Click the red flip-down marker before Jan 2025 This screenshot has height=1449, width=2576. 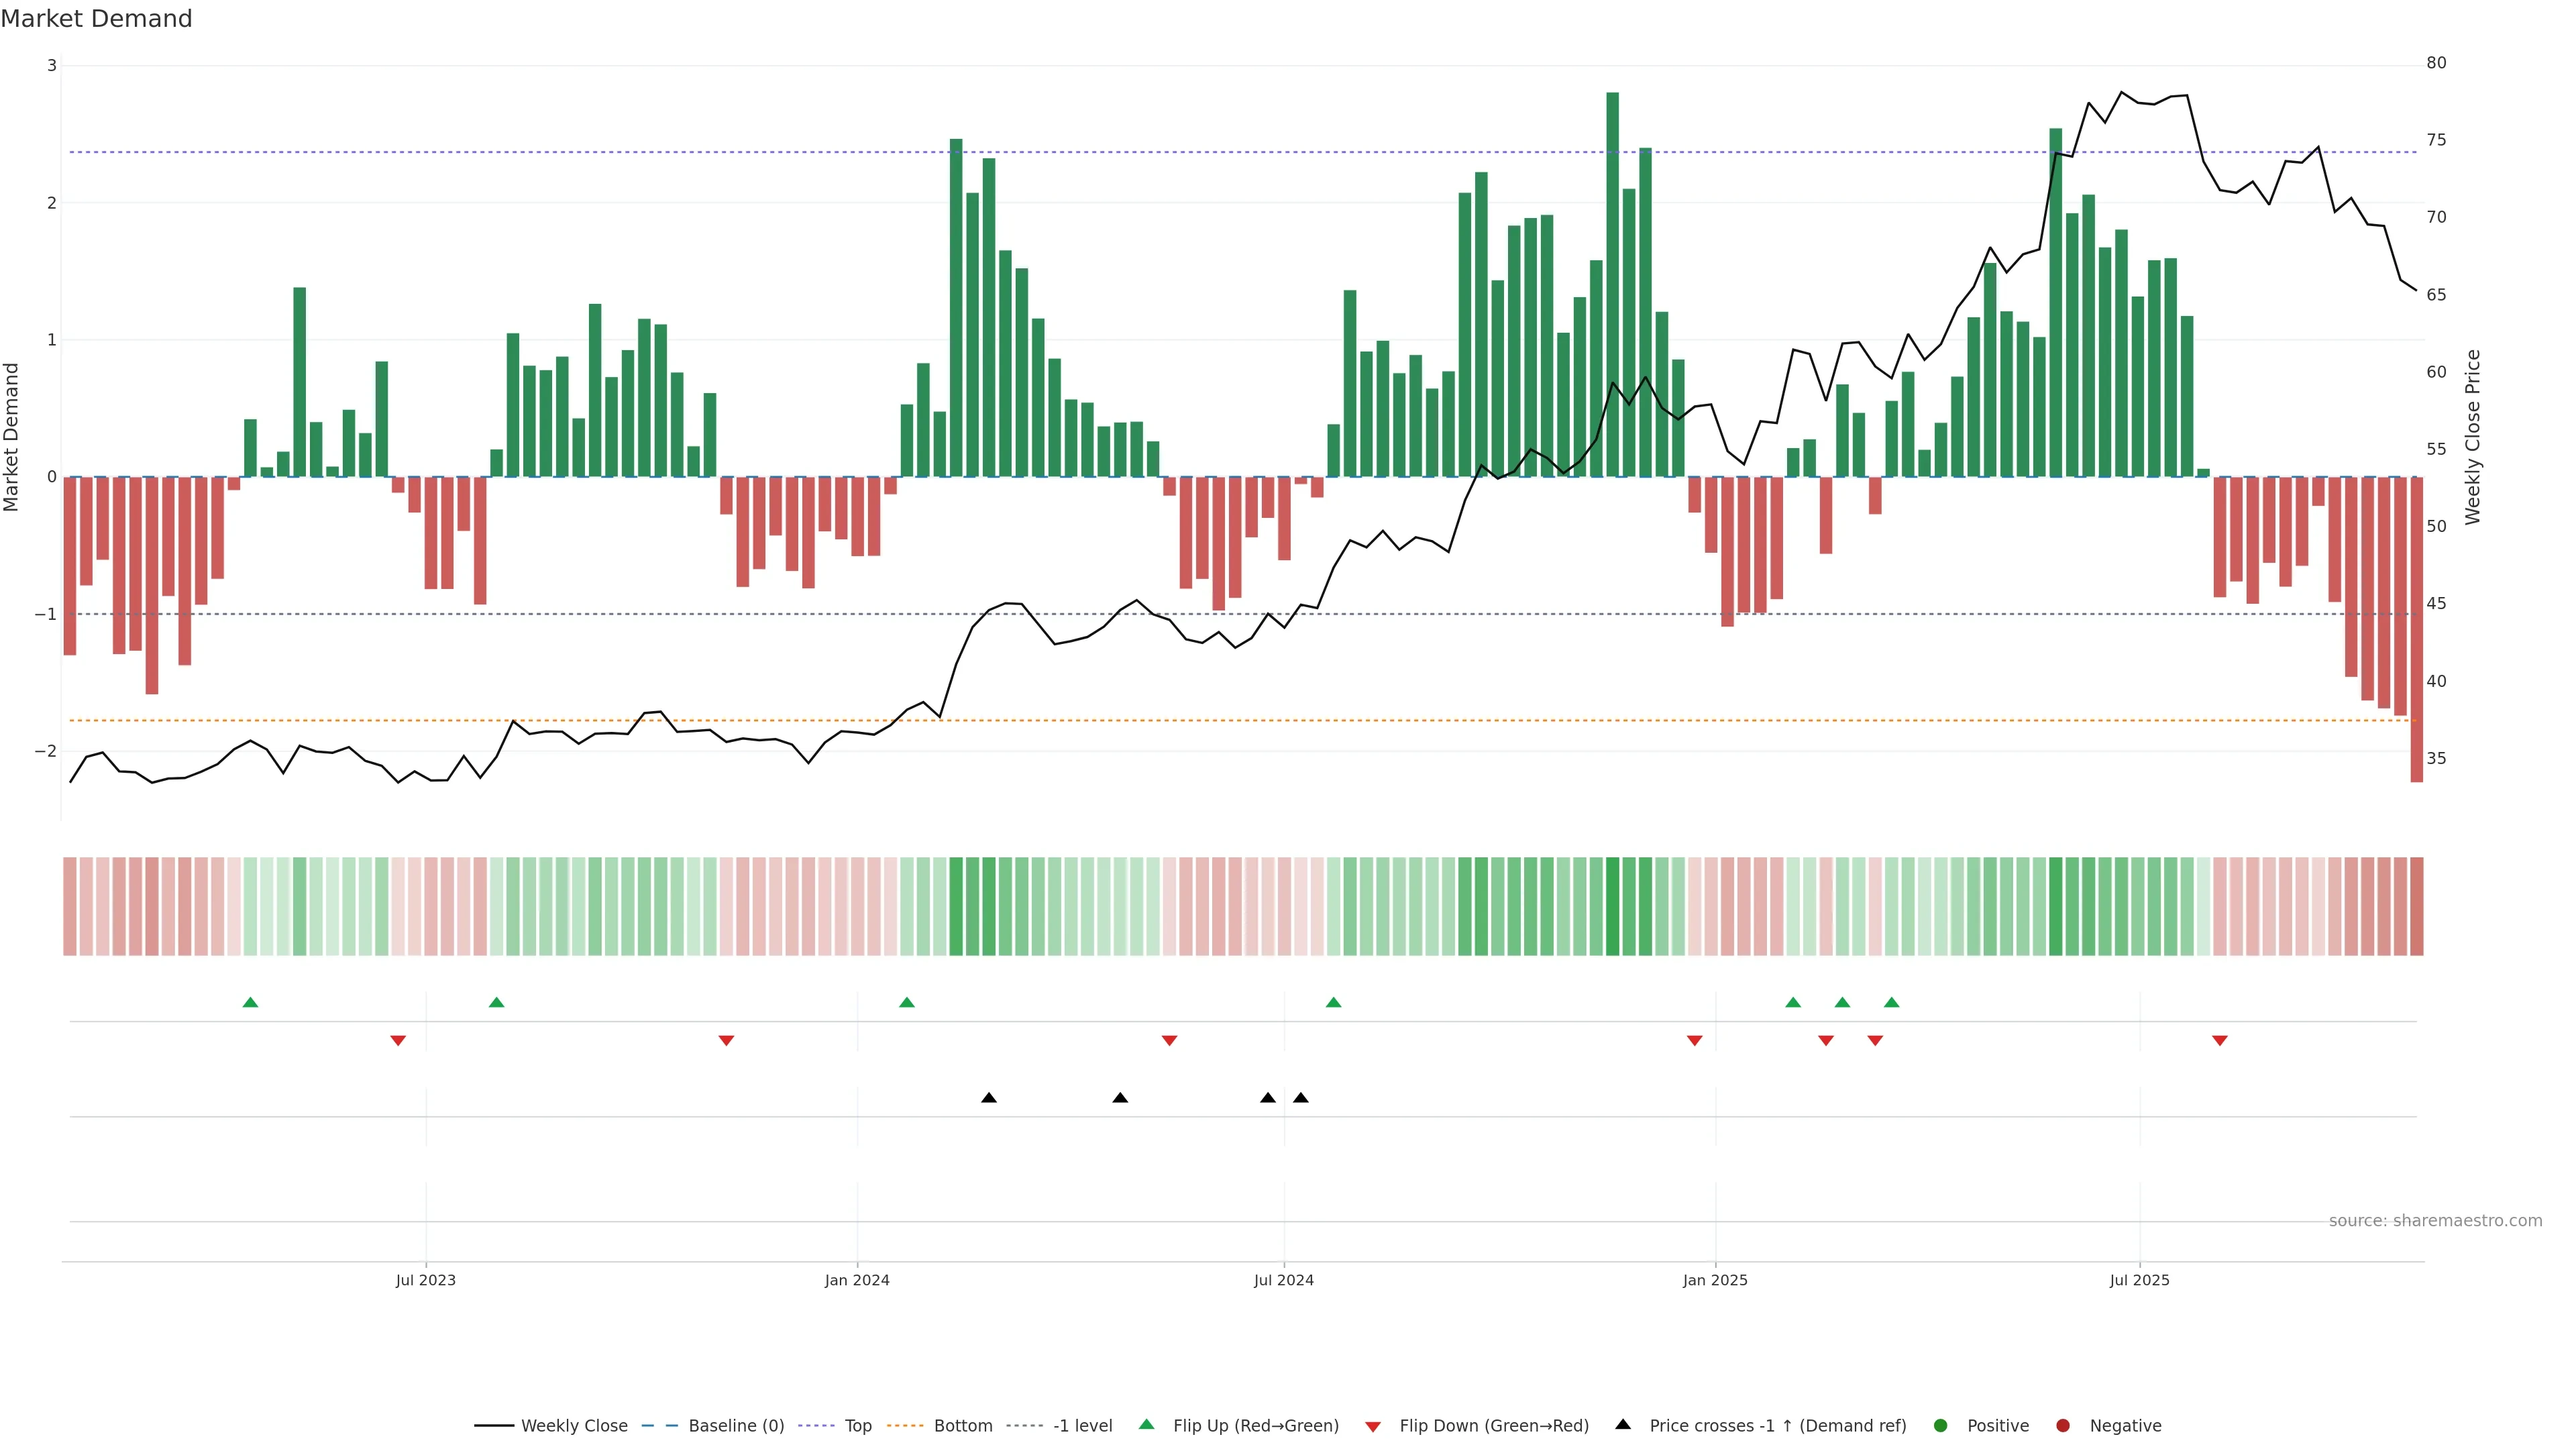pos(1694,1041)
